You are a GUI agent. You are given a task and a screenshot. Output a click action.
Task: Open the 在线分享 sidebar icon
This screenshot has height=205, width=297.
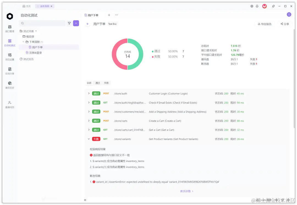(x=10, y=71)
